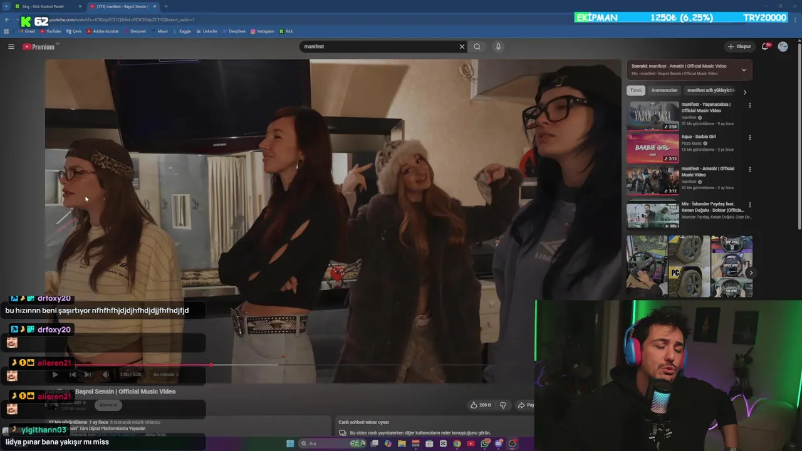
Task: Share video with Paylaş button
Action: (525, 405)
